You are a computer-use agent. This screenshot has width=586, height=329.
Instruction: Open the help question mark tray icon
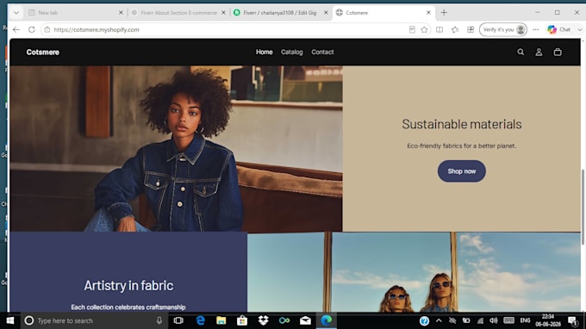click(424, 320)
